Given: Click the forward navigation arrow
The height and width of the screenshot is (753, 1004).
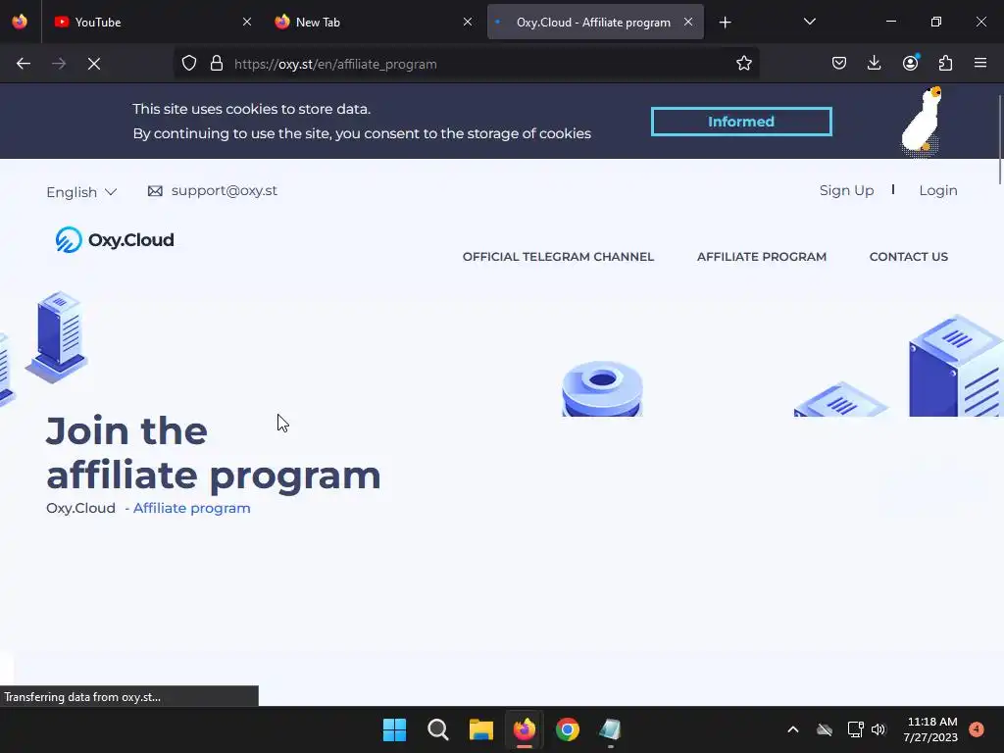Looking at the screenshot, I should pyautogui.click(x=59, y=64).
